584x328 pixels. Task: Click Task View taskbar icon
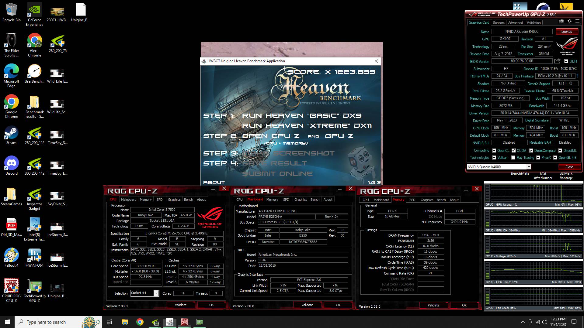tap(109, 322)
